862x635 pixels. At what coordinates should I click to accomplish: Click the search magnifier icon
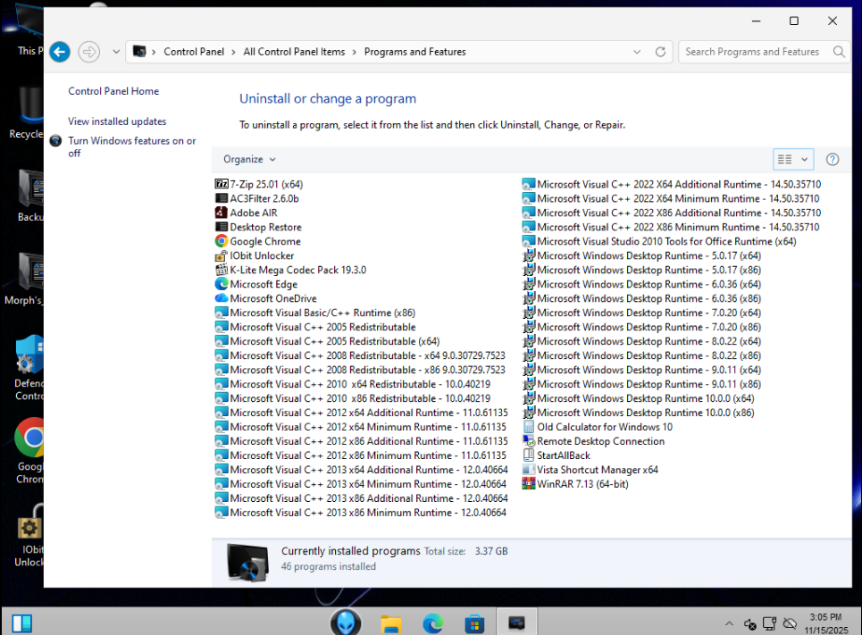[x=839, y=52]
